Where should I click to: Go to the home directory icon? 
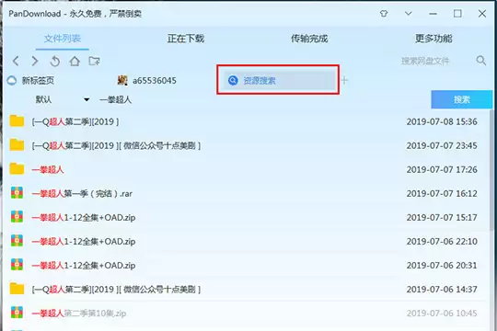75,61
